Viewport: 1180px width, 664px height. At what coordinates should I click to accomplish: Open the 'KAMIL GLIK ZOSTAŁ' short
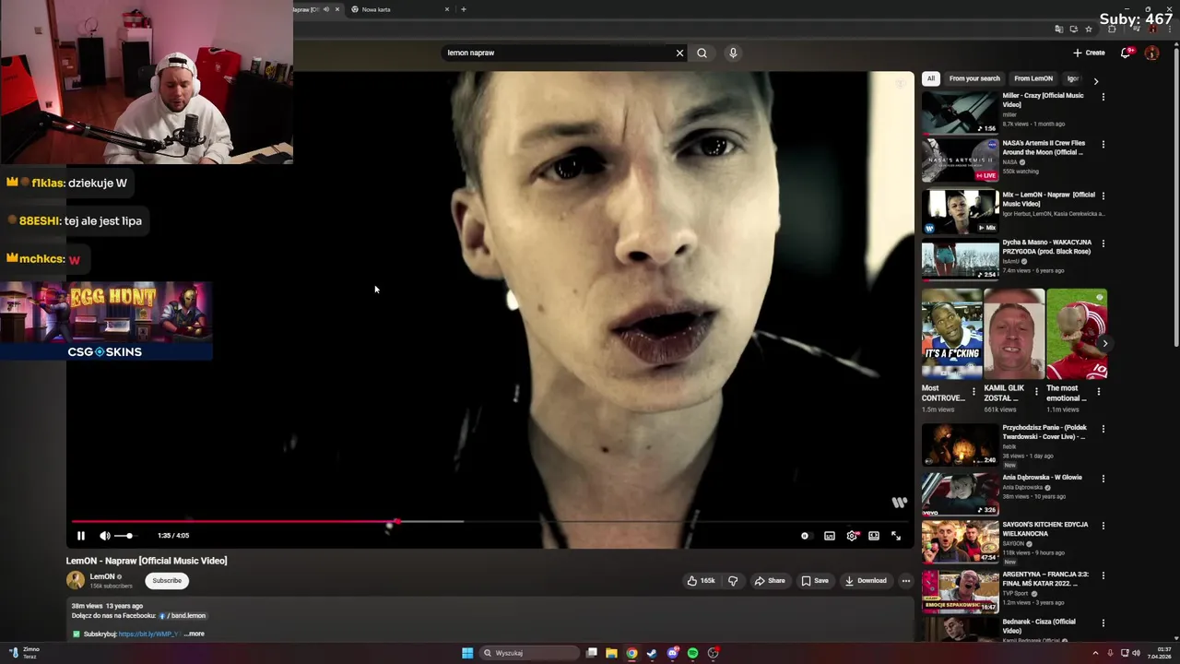tap(1014, 334)
